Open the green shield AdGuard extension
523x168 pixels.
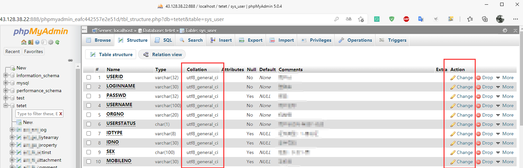[392, 19]
